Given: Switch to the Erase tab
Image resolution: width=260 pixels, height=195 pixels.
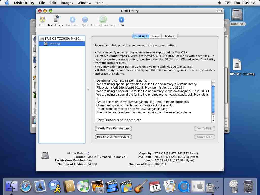Looking at the screenshot, I should [155, 36].
